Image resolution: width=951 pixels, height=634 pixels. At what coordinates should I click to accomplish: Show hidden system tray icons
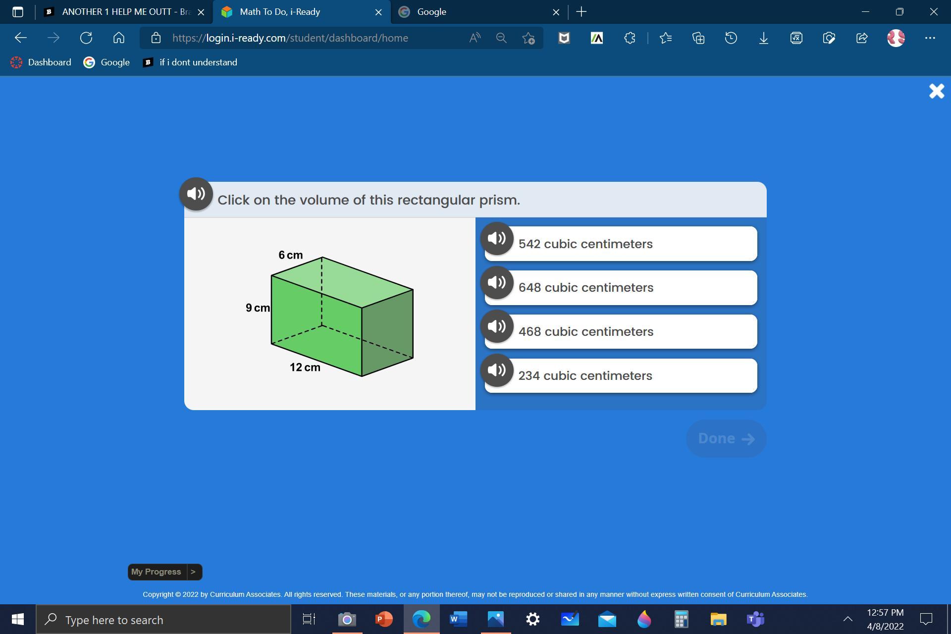tap(847, 619)
